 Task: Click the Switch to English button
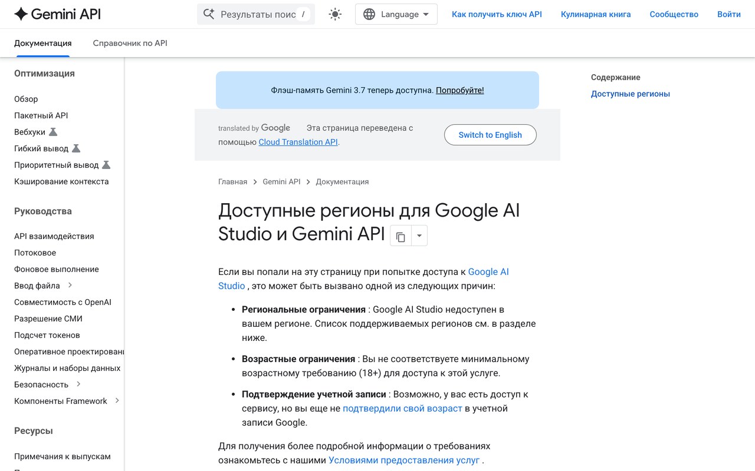pos(490,135)
